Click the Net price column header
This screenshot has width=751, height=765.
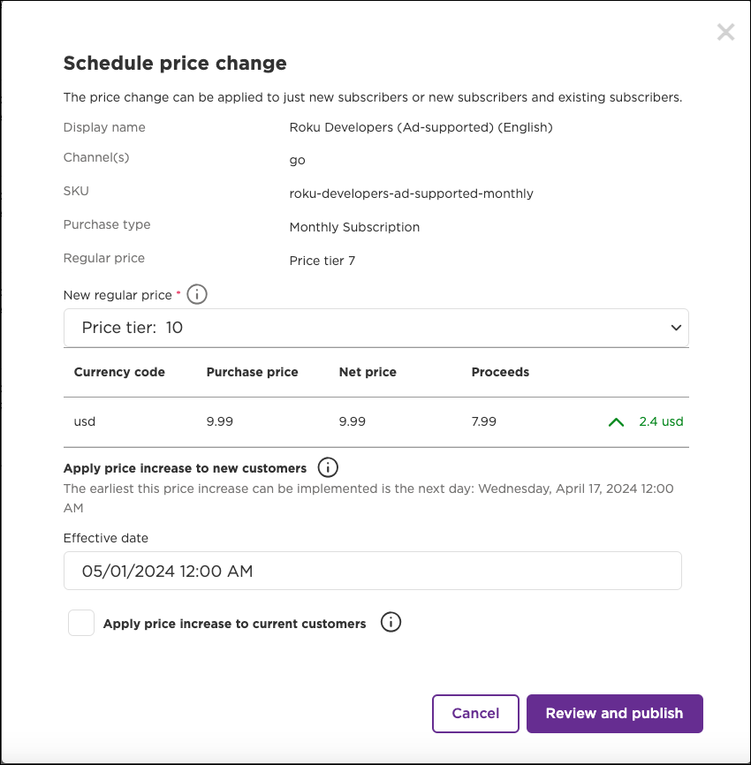pyautogui.click(x=368, y=372)
